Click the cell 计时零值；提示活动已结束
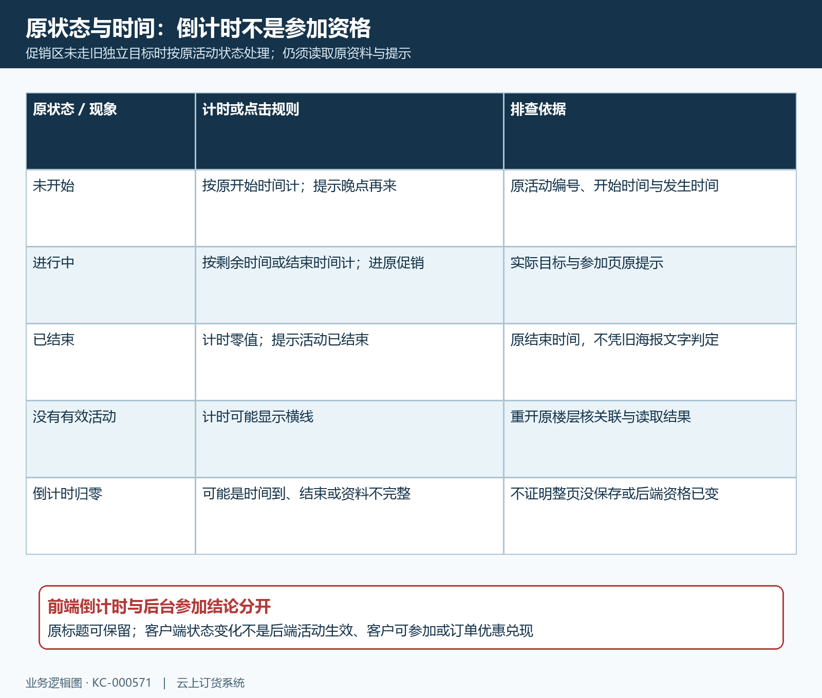 click(349, 362)
